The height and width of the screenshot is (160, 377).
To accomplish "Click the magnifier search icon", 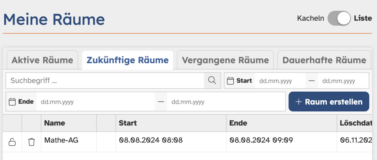I will pos(212,81).
